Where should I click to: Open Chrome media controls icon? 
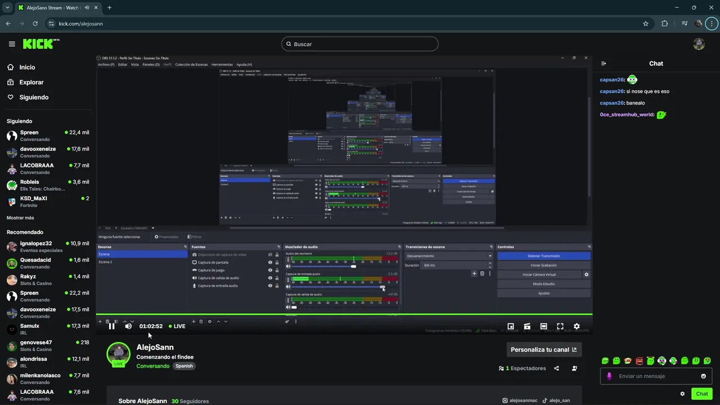(684, 24)
